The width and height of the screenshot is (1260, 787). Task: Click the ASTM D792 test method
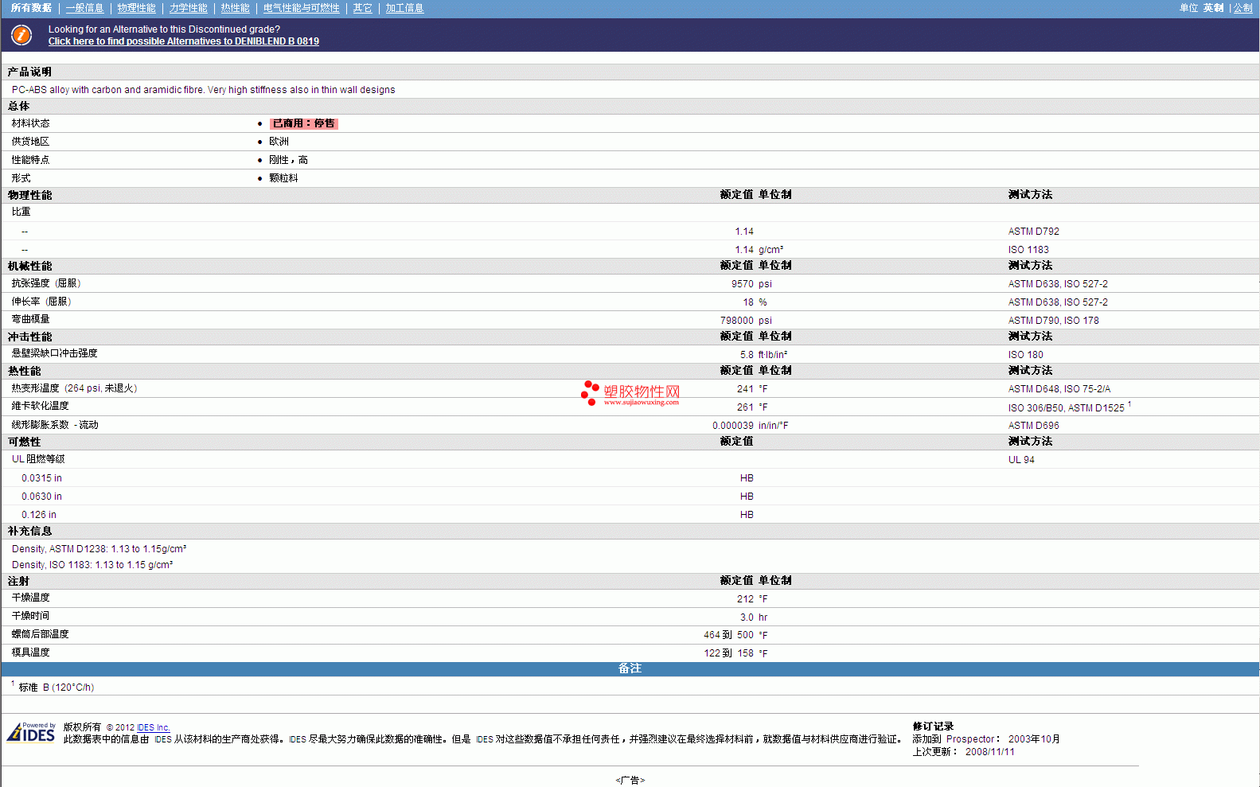coord(1033,232)
